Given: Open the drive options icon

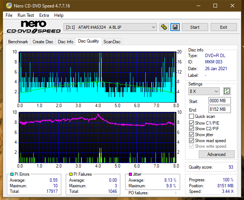Looking at the screenshot, I should pos(164,27).
